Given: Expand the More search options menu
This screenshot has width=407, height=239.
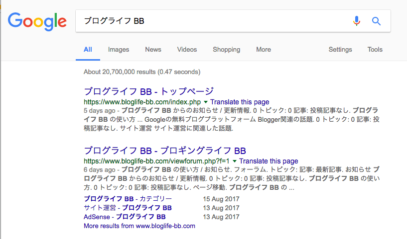Looking at the screenshot, I should 264,50.
